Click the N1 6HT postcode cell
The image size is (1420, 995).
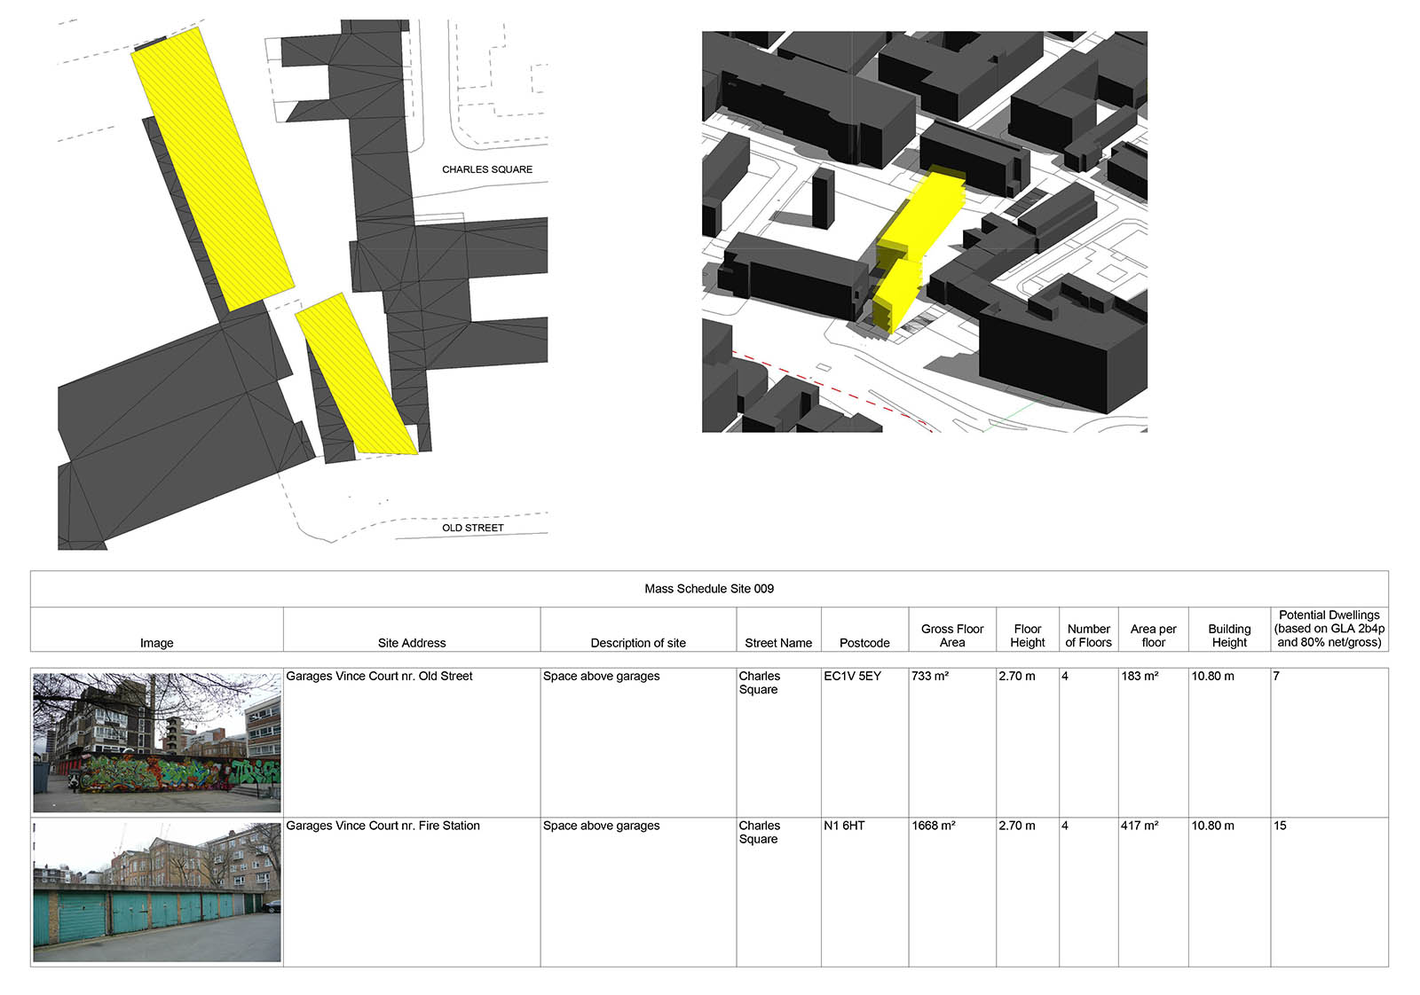844,826
